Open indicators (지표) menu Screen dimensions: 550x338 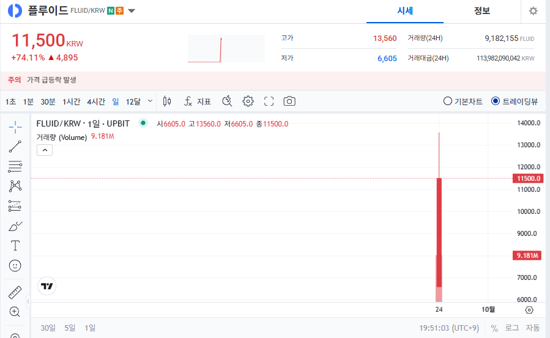pos(198,101)
